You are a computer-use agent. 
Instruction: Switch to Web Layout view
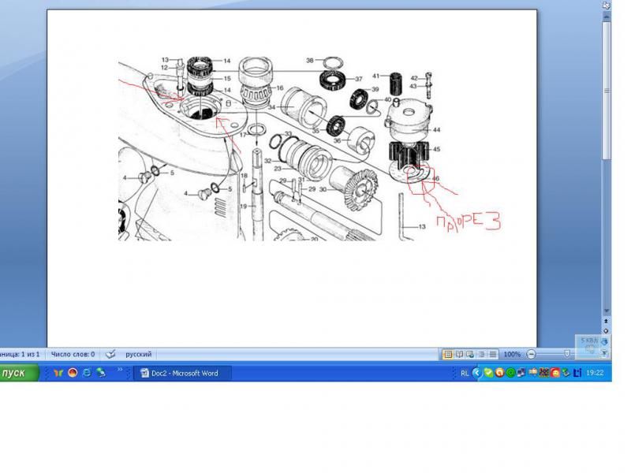click(x=470, y=355)
